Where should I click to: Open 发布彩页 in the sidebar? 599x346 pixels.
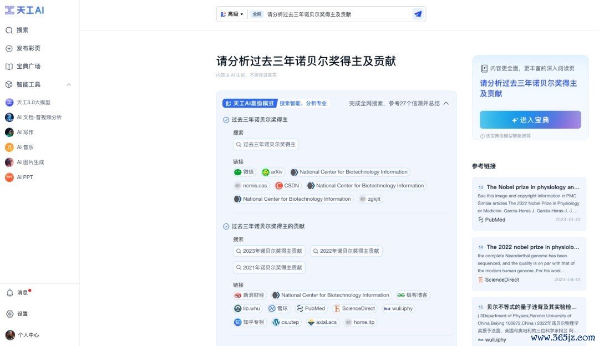[x=23, y=48]
